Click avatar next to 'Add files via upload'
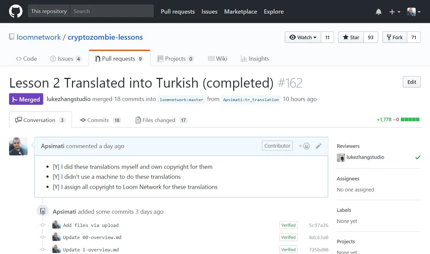This screenshot has width=430, height=254. point(56,225)
